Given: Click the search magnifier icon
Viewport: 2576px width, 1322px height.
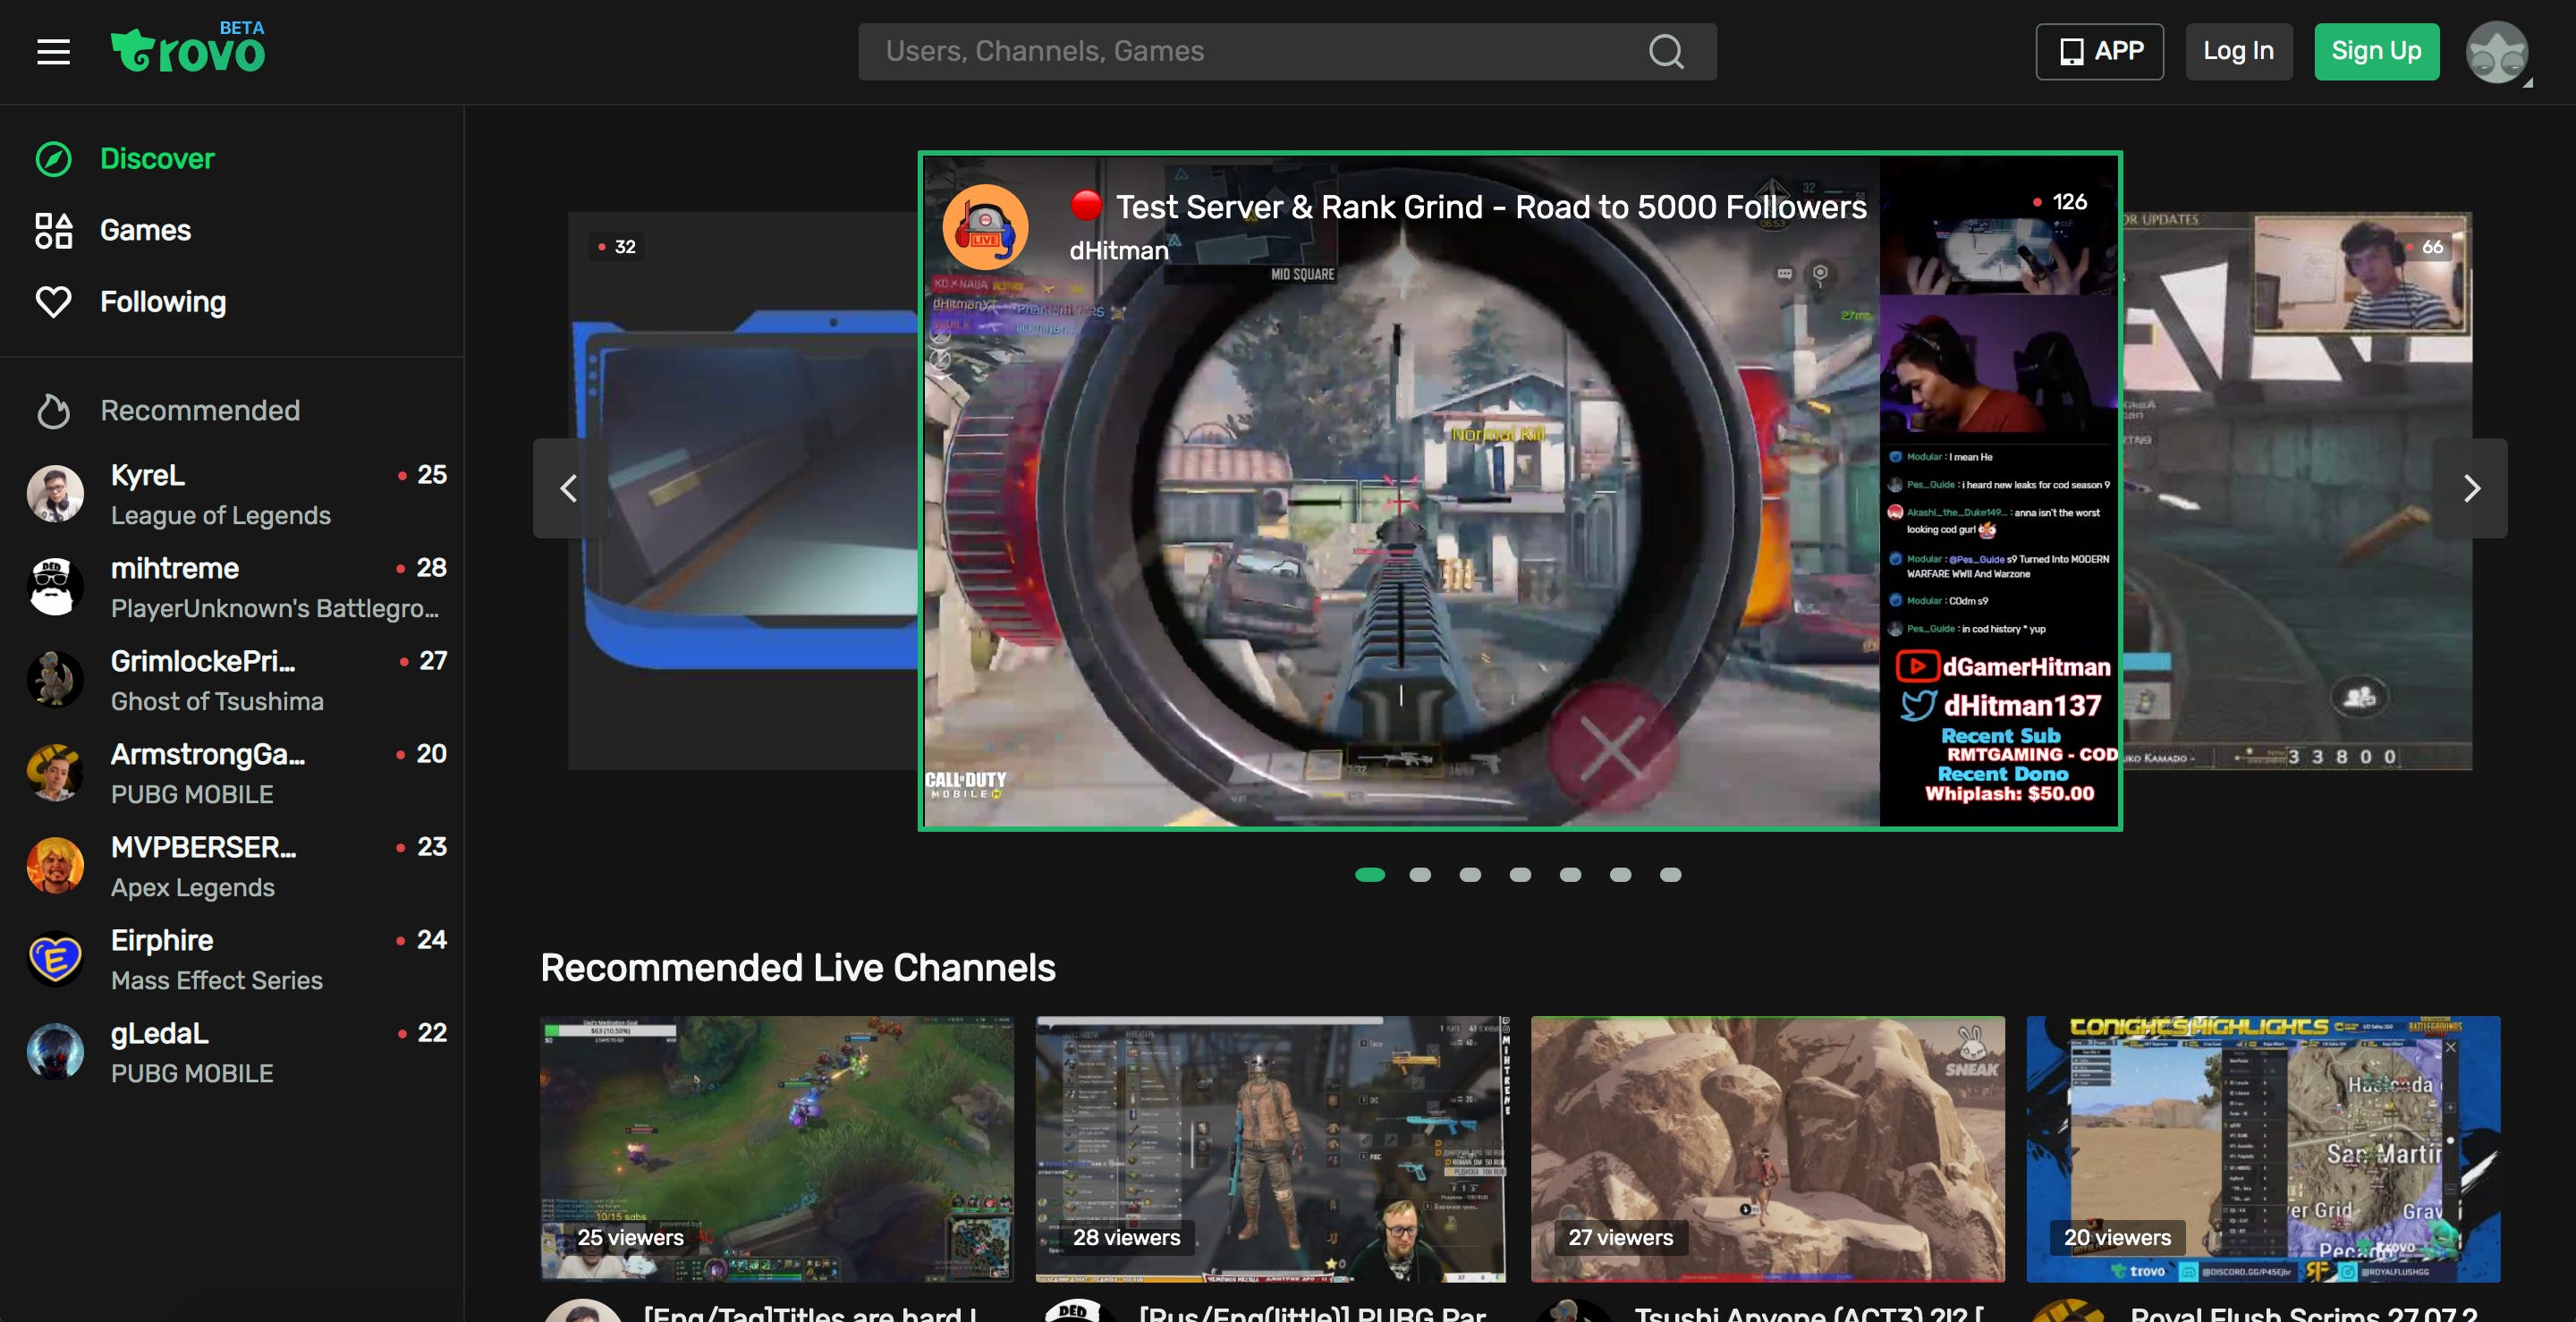Looking at the screenshot, I should [x=1666, y=51].
